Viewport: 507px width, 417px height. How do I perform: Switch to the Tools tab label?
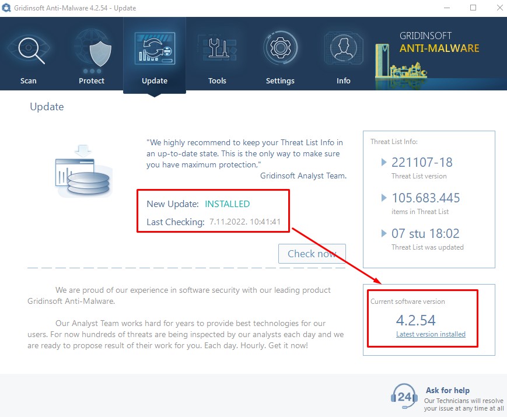tap(217, 81)
